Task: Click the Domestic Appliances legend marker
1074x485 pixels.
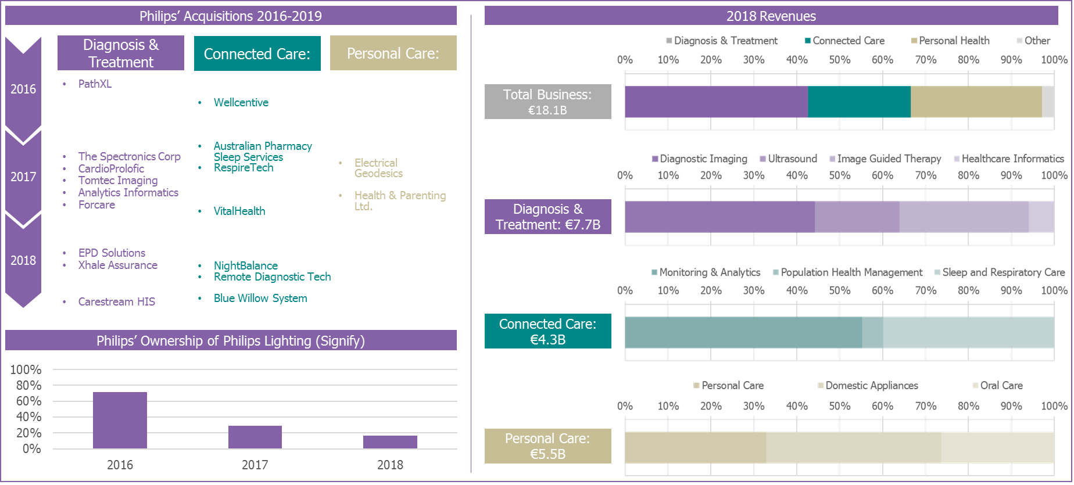Action: pos(821,386)
